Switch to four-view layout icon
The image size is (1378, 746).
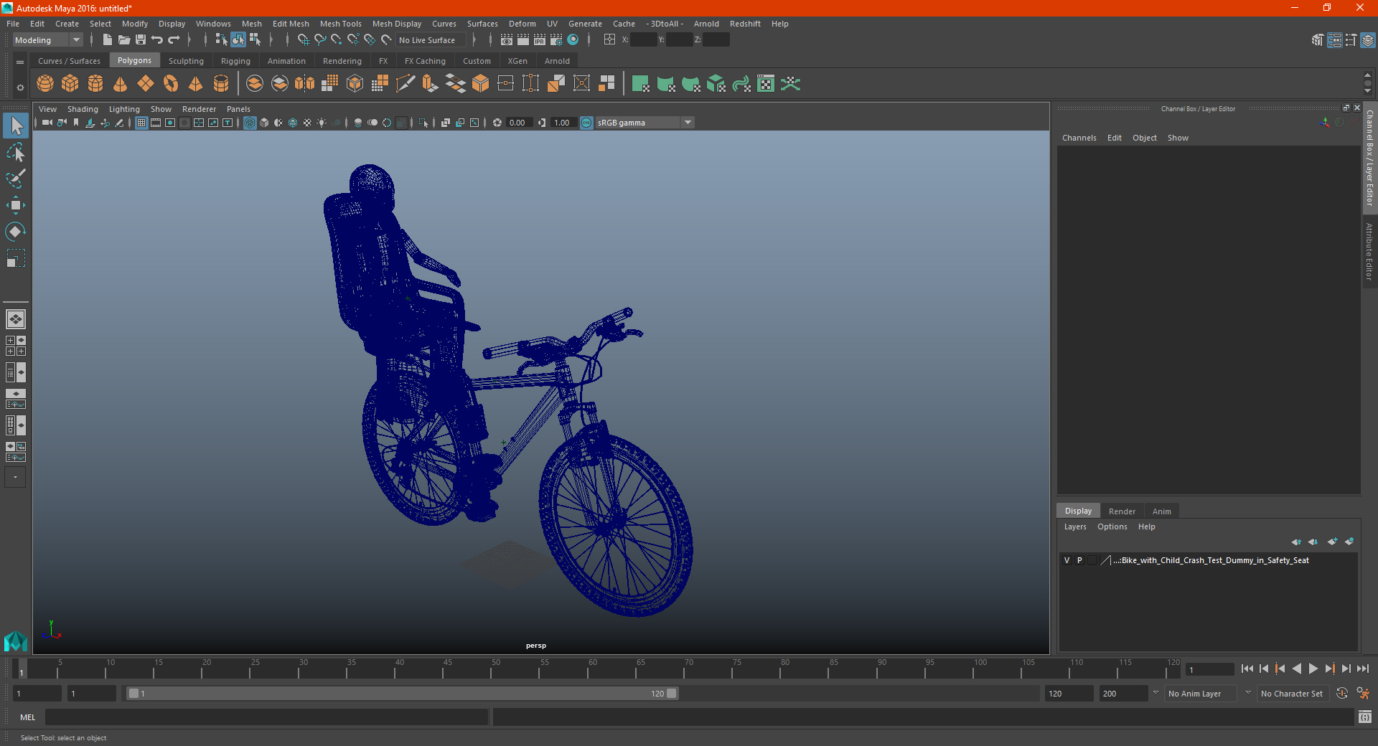[15, 346]
